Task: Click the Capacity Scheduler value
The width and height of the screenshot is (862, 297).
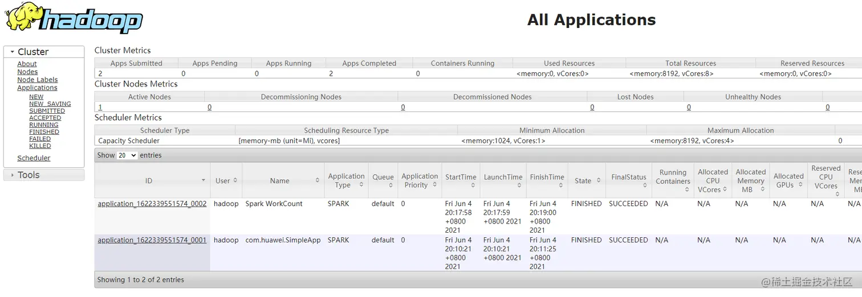Action: click(129, 141)
